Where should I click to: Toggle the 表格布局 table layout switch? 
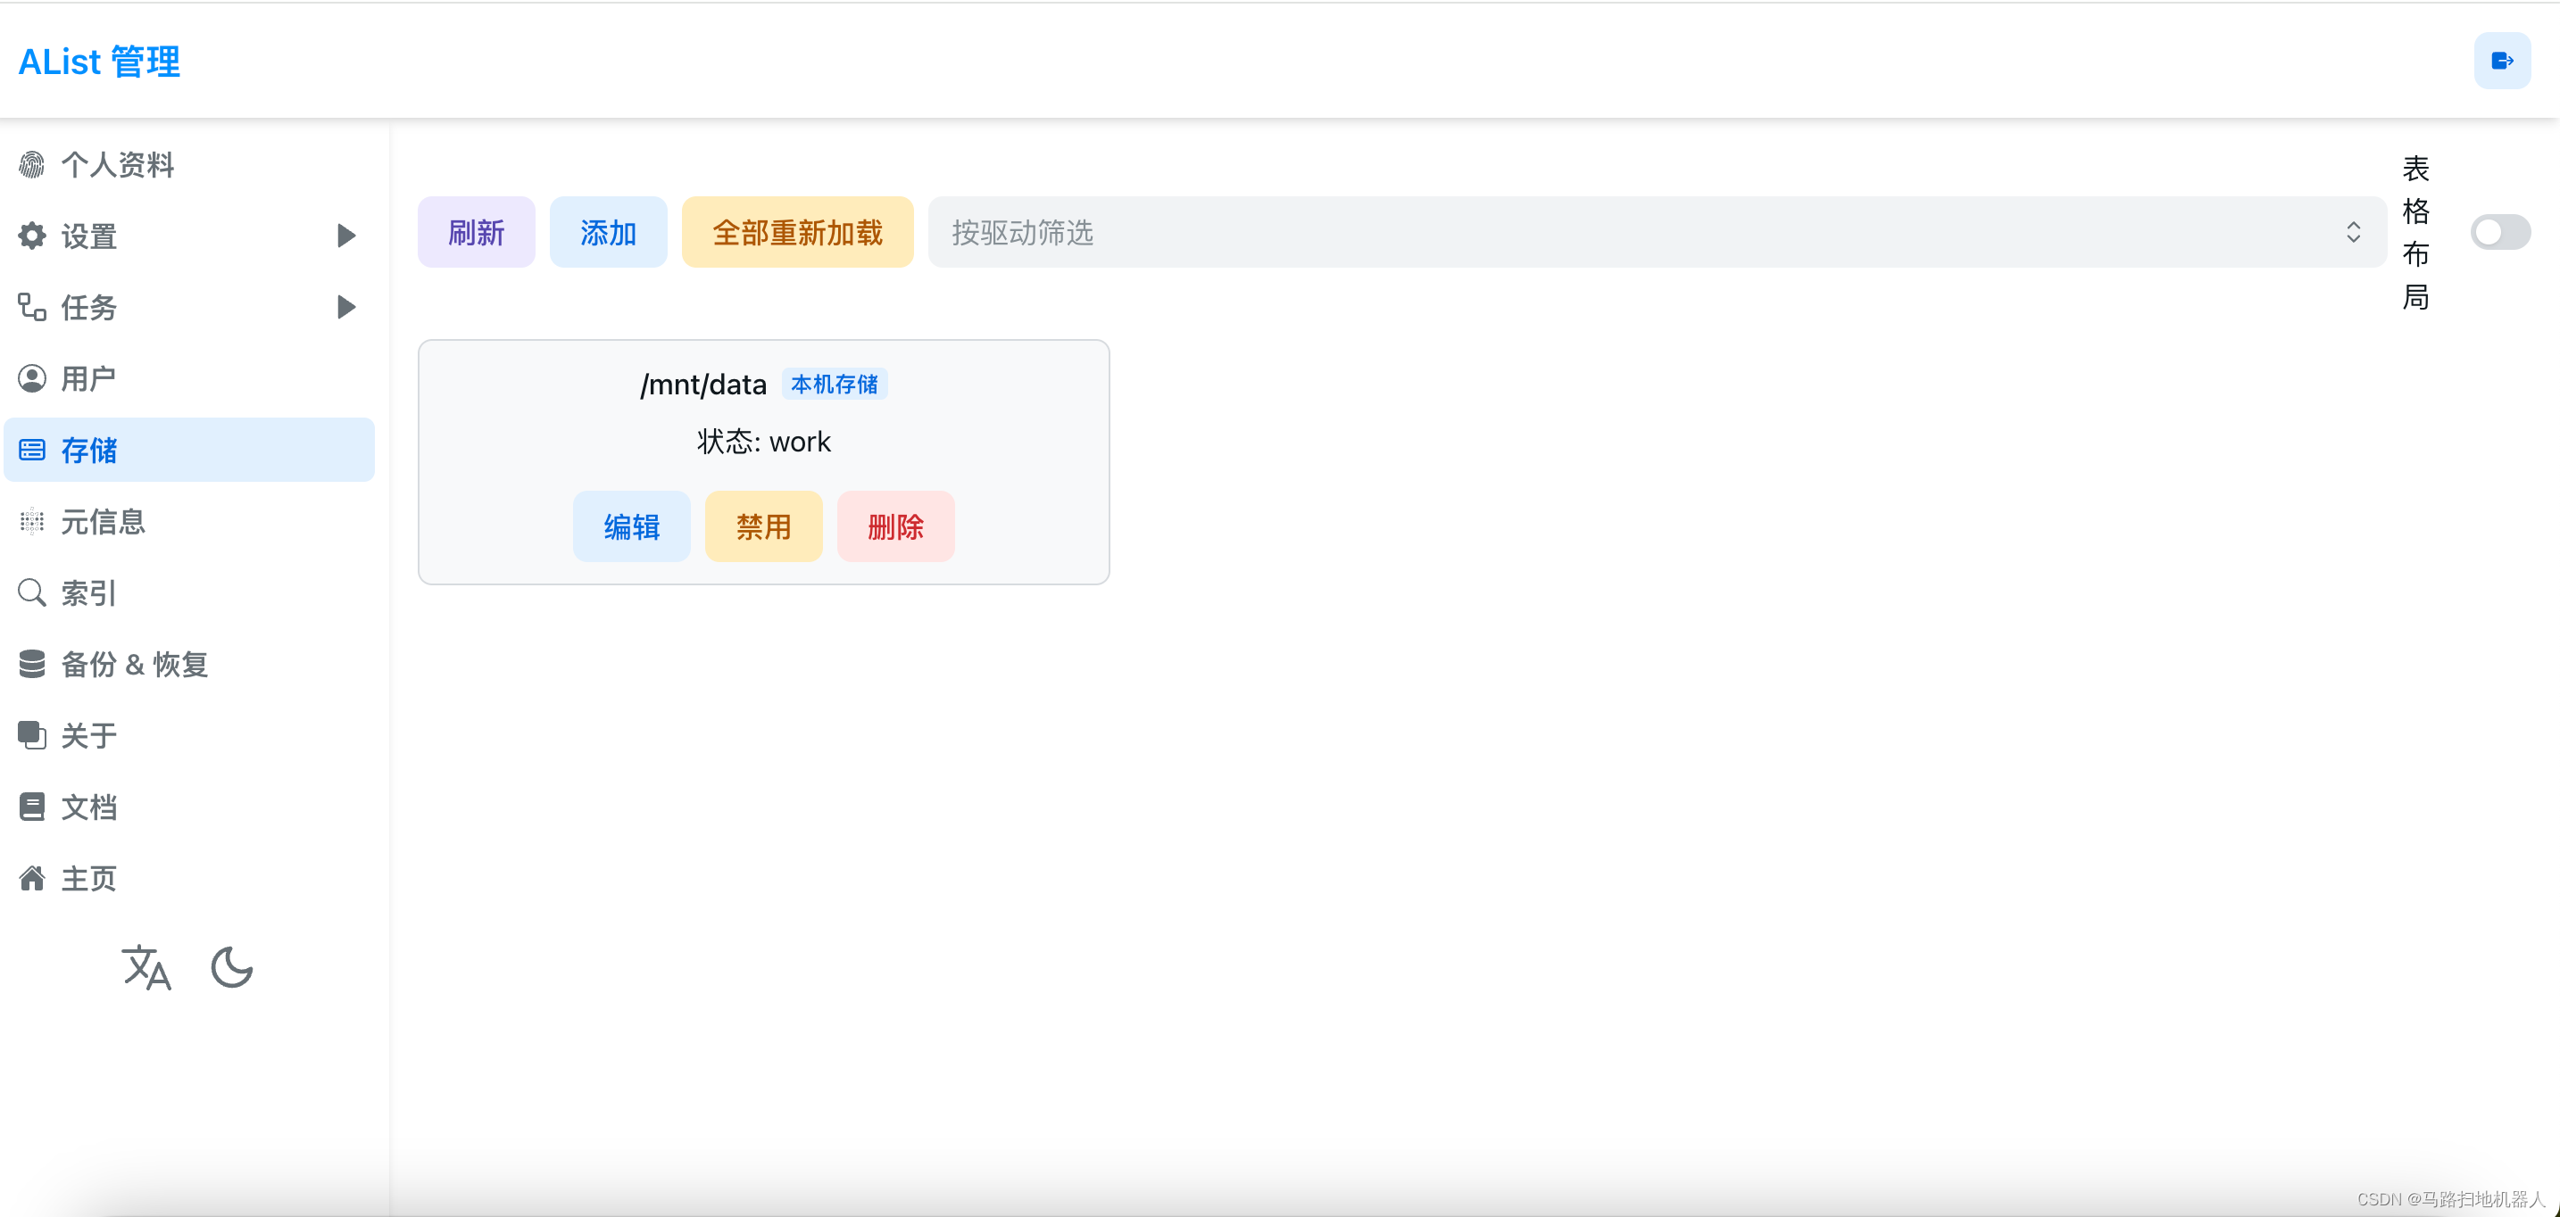point(2499,233)
